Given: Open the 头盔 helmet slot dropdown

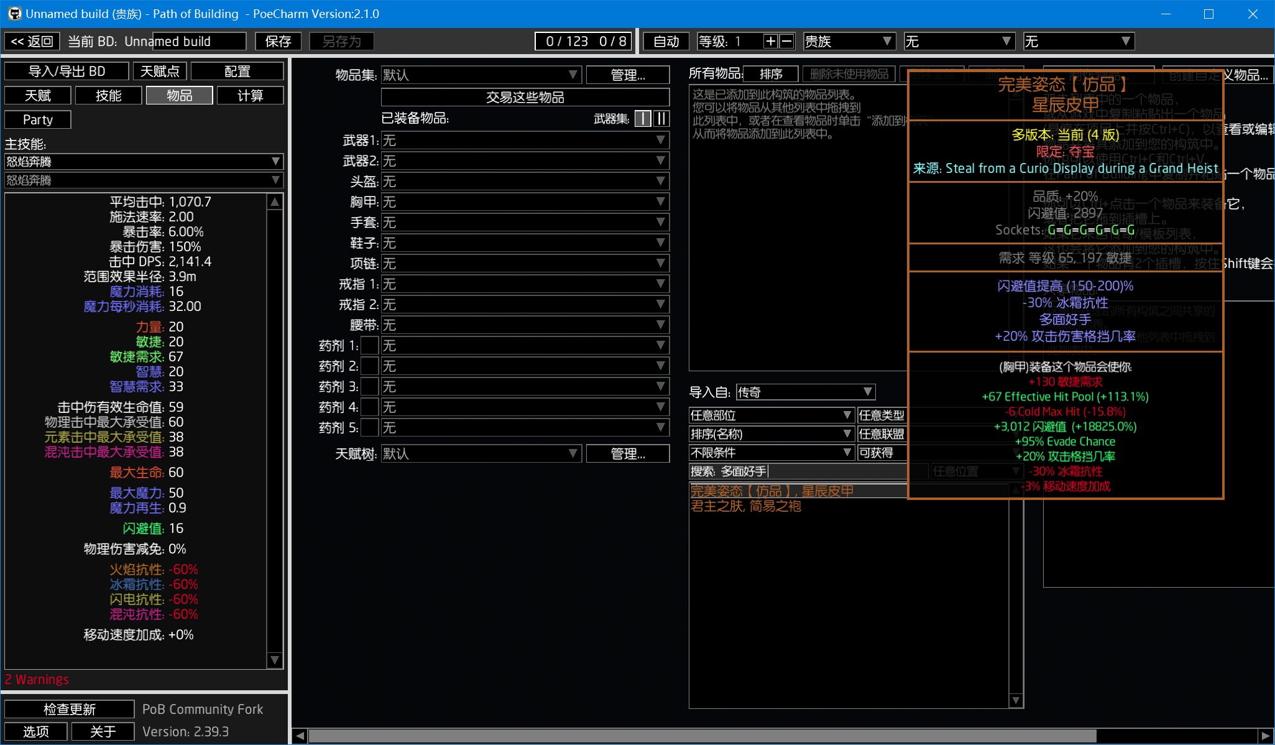Looking at the screenshot, I should pos(525,182).
